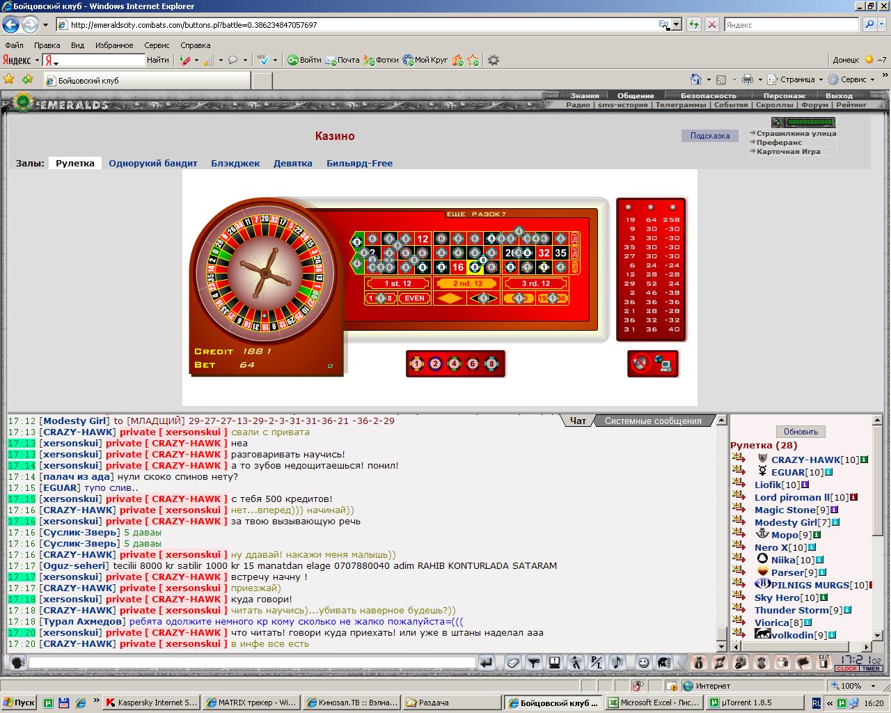Open the Файл menu

(14, 45)
